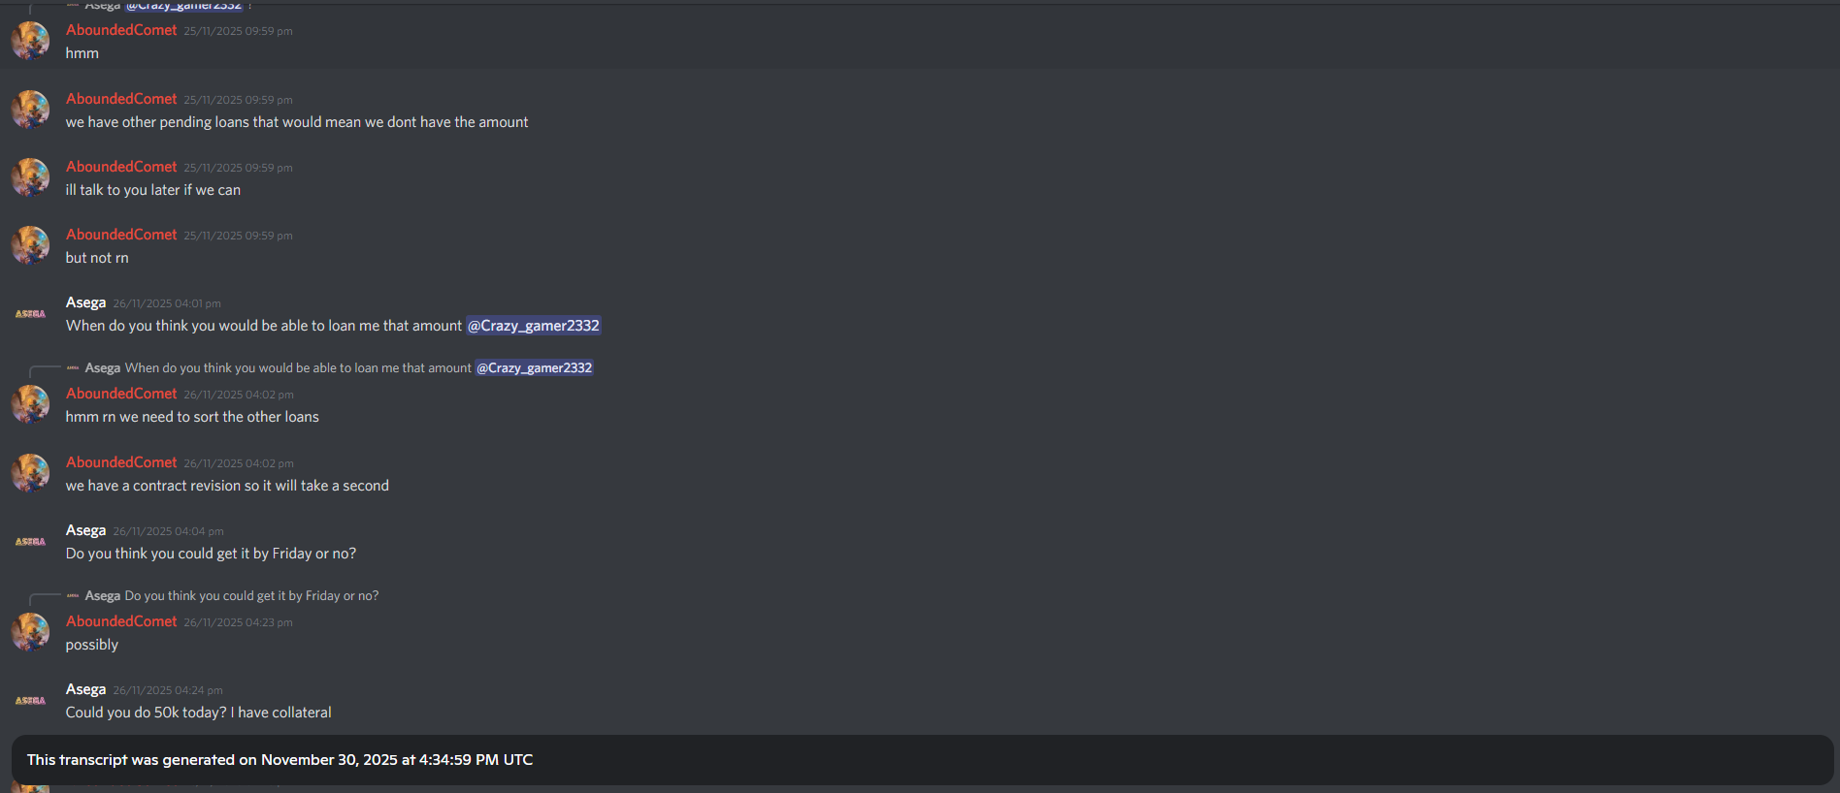The image size is (1840, 793).
Task: Click the Asega username above the Friday question
Action: pyautogui.click(x=85, y=530)
